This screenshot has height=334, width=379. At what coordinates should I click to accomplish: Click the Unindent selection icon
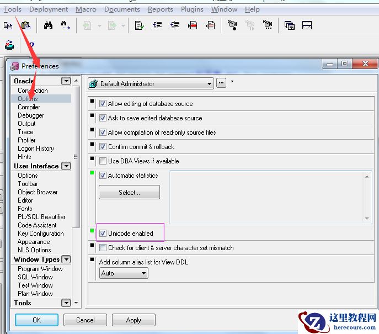pos(175,25)
